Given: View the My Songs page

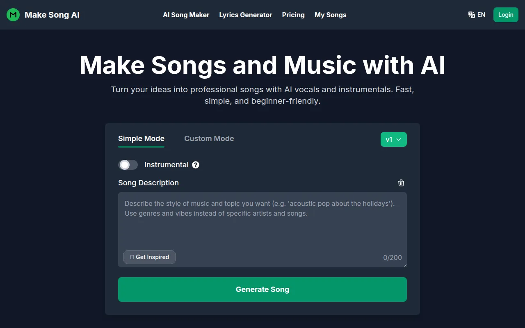Looking at the screenshot, I should tap(330, 15).
